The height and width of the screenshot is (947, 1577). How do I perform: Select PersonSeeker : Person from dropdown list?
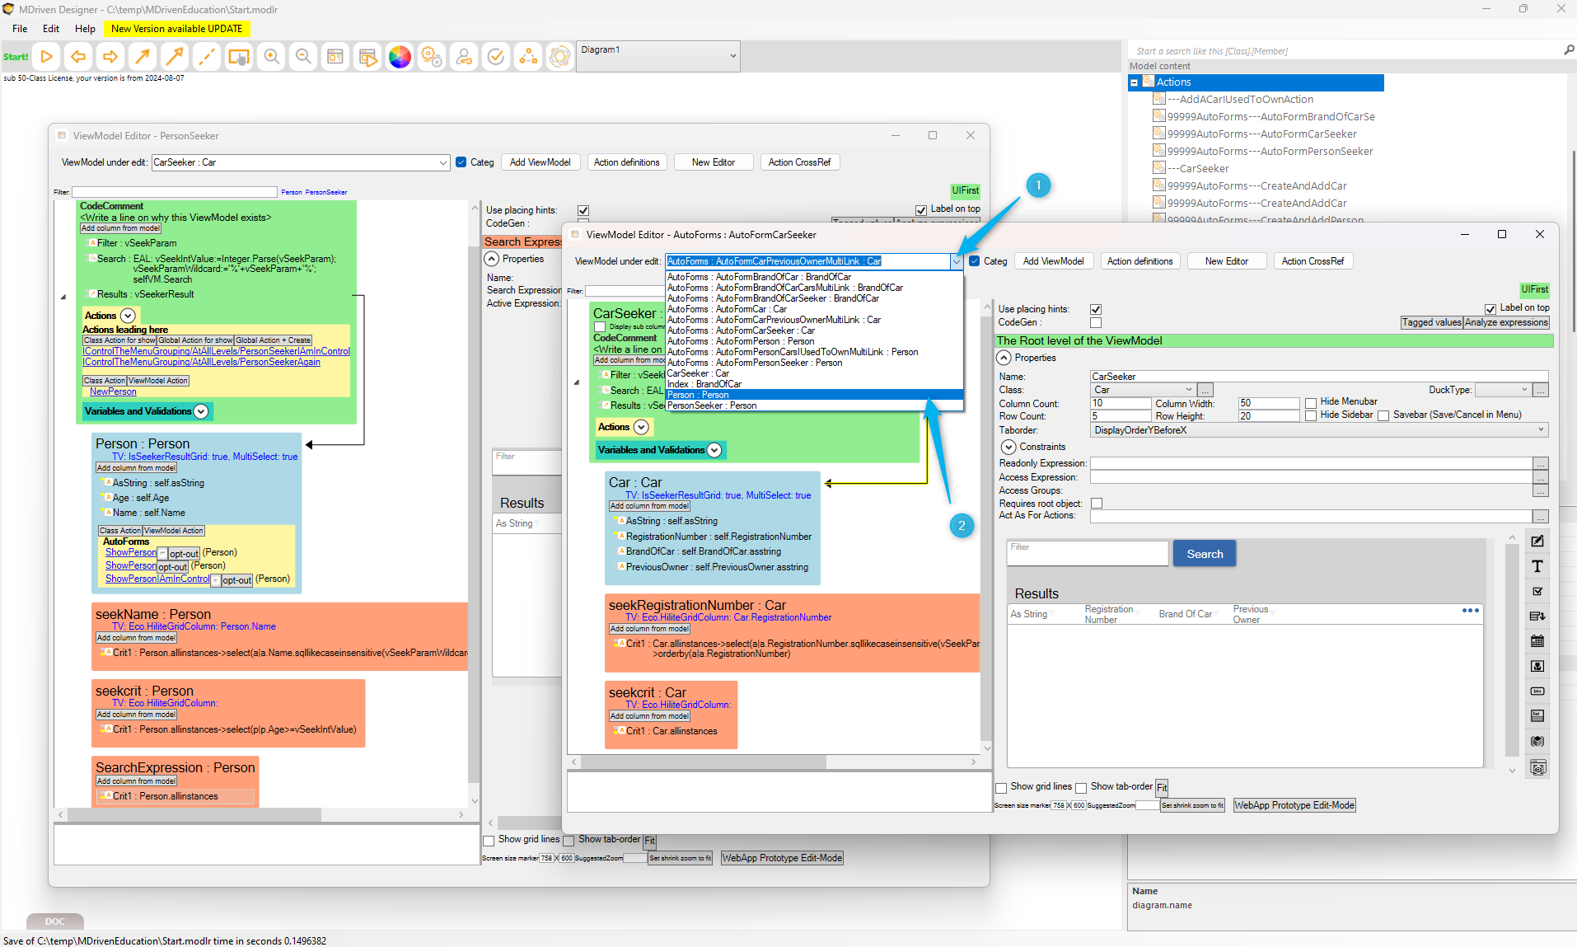point(712,406)
